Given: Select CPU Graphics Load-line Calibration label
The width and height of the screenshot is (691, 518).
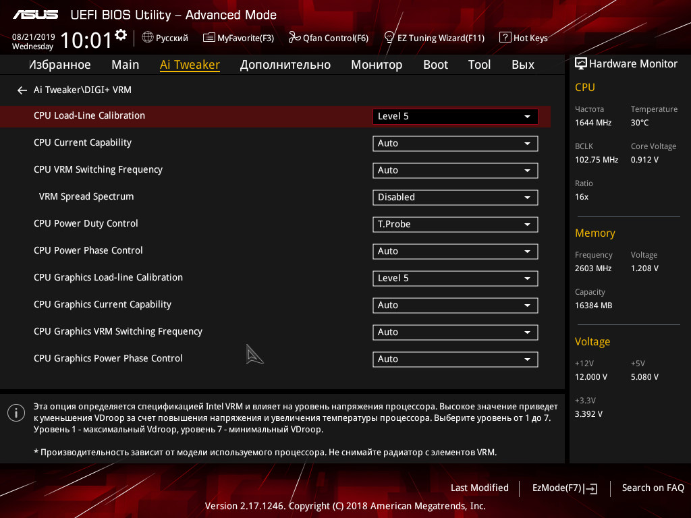Looking at the screenshot, I should [108, 277].
